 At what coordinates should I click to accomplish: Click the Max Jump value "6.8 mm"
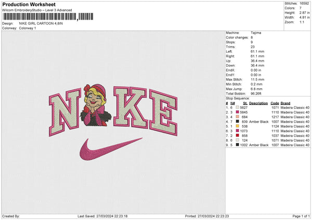click(x=256, y=89)
